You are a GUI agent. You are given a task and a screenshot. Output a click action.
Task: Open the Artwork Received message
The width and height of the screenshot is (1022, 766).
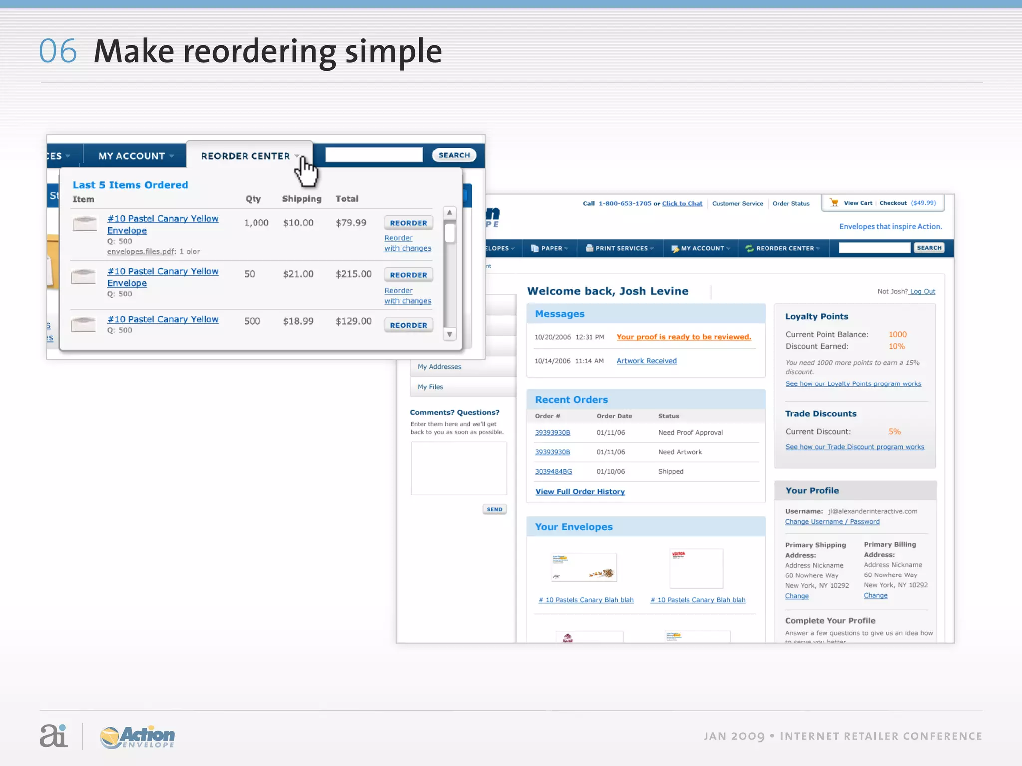tap(646, 361)
